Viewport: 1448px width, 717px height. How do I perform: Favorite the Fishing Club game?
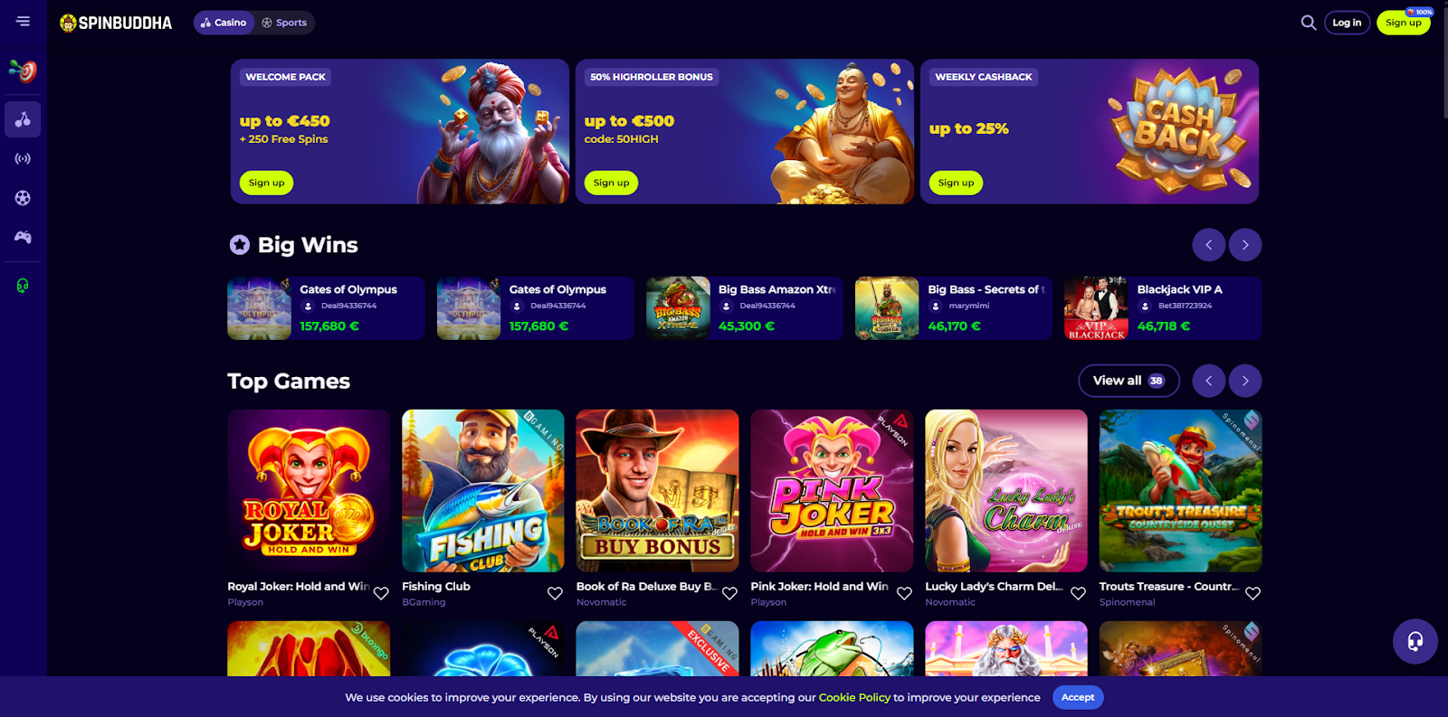pyautogui.click(x=555, y=594)
